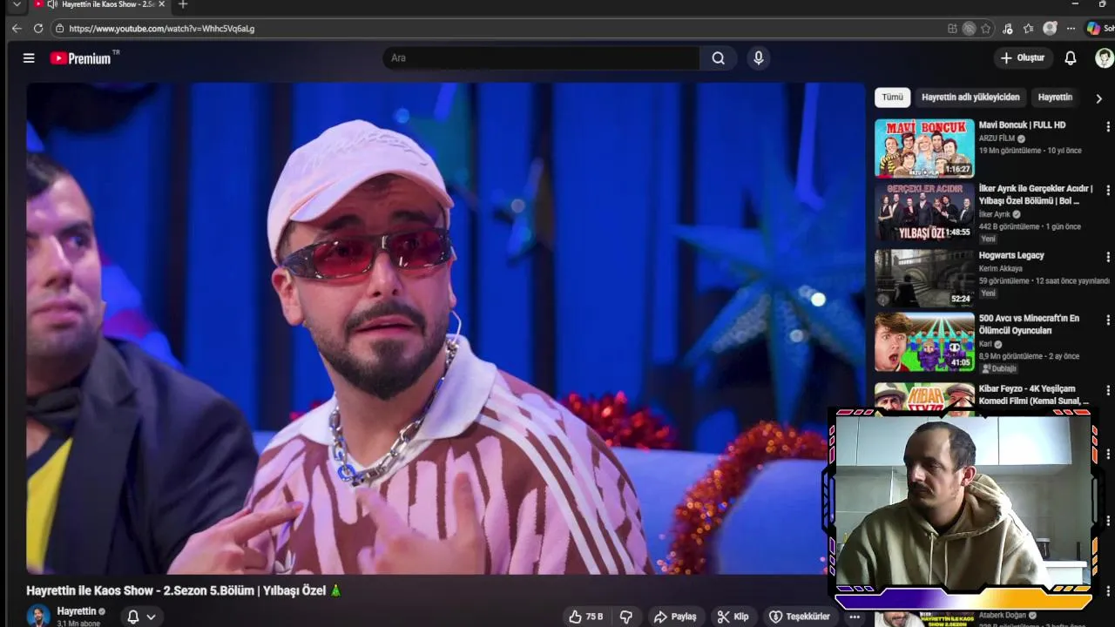1115x627 pixels.
Task: View site info lock icon in address bar
Action: pyautogui.click(x=59, y=29)
